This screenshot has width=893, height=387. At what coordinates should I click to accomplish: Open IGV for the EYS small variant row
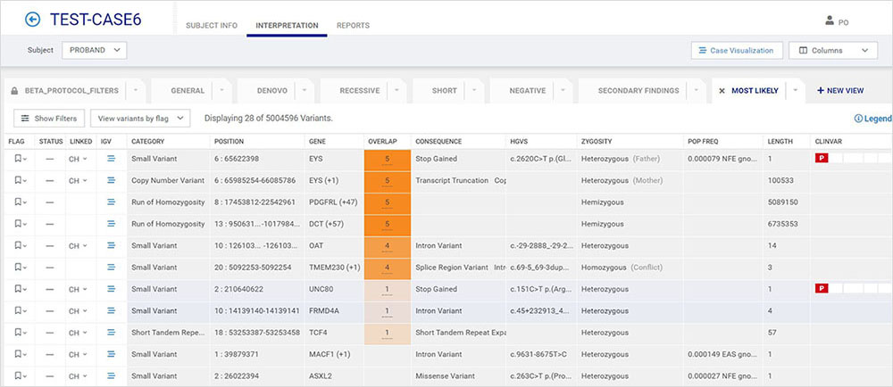click(x=112, y=159)
